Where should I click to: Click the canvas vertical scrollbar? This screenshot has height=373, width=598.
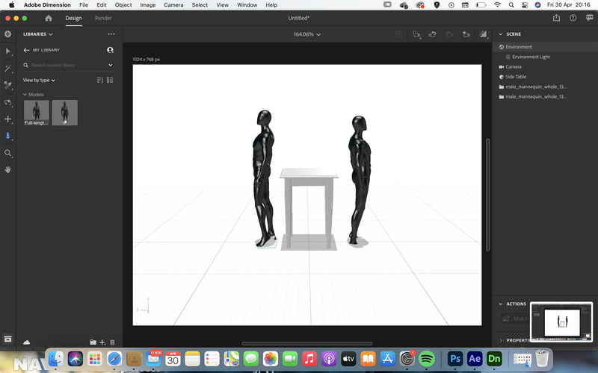pos(488,195)
